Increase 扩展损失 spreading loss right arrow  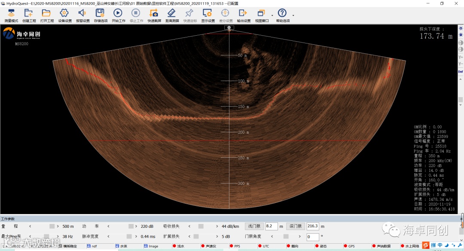pyautogui.click(x=217, y=236)
